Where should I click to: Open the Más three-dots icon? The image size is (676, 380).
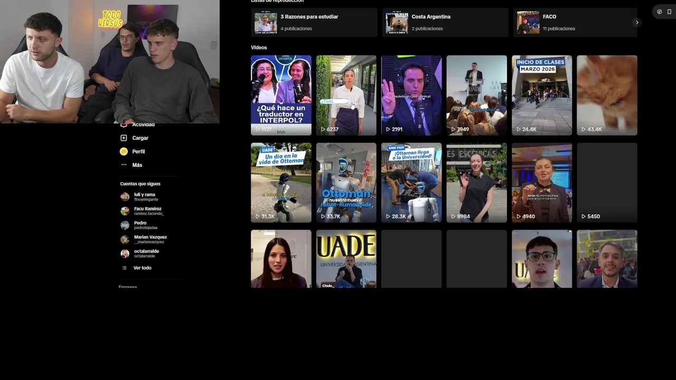(124, 165)
